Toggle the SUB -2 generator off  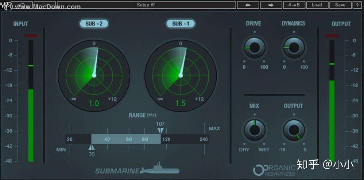coord(94,23)
